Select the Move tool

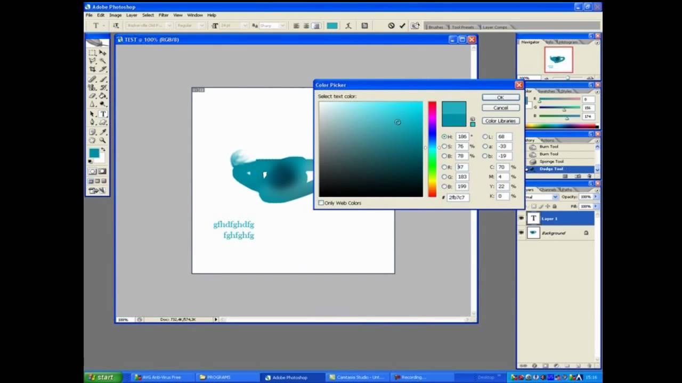click(102, 53)
